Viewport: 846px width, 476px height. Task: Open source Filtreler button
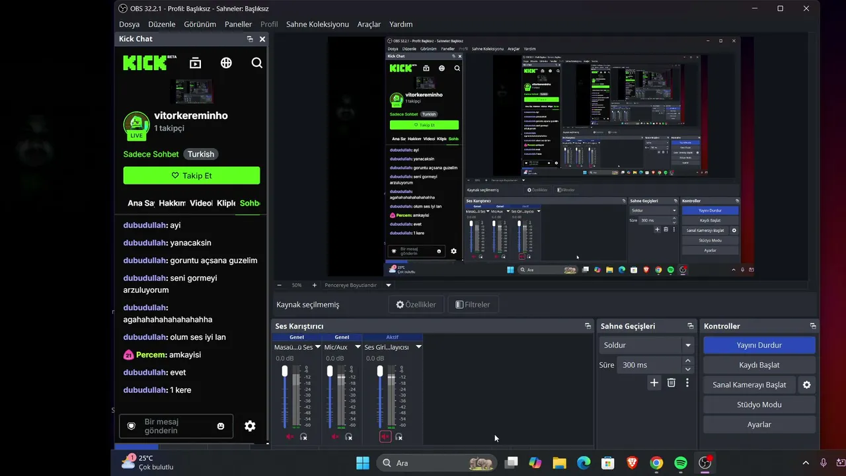pyautogui.click(x=473, y=305)
